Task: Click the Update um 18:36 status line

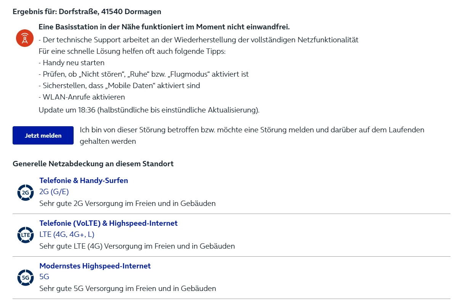Action: pos(149,110)
